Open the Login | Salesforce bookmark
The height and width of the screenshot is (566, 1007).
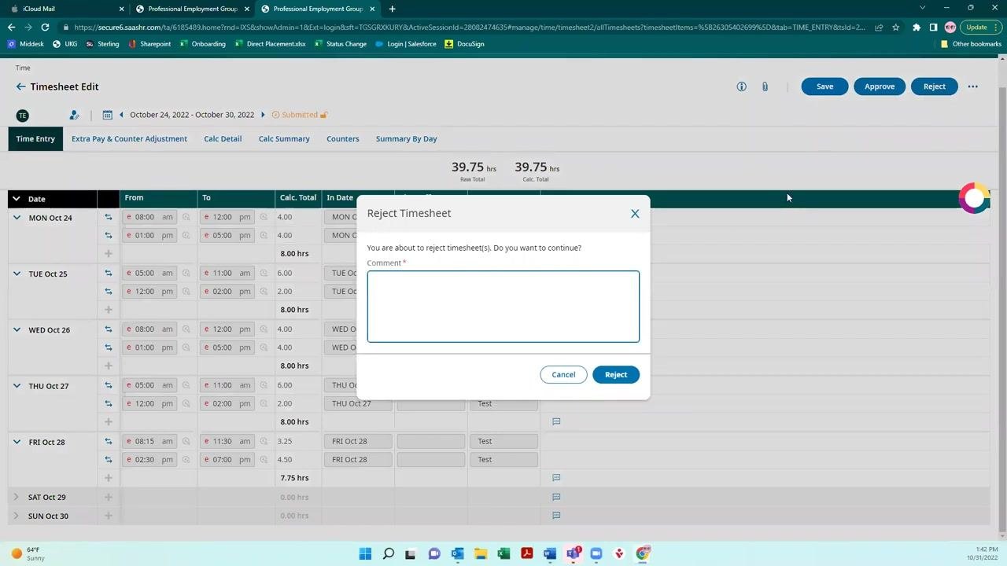click(x=406, y=44)
